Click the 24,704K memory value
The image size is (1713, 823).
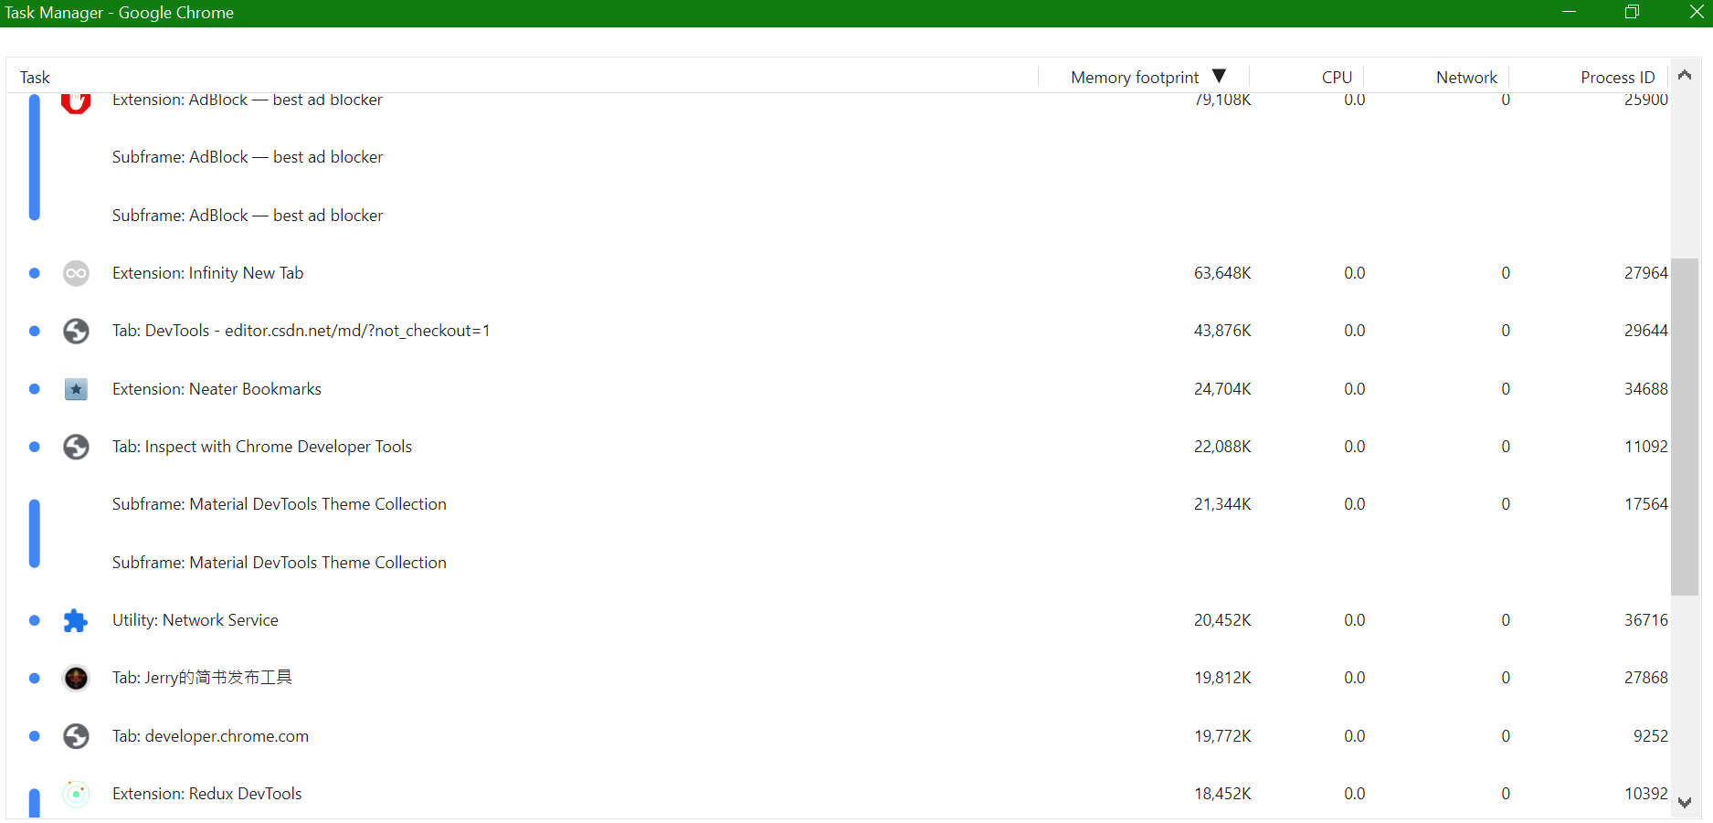coord(1222,389)
